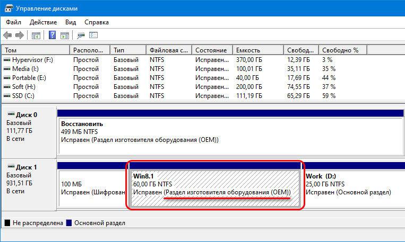Click the 3 % free percentage cell
This screenshot has width=405, height=242.
click(x=327, y=60)
